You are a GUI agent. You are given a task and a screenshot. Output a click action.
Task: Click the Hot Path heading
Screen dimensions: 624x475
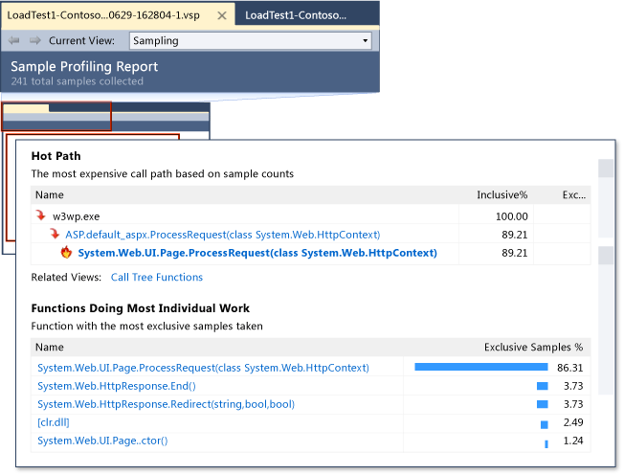tap(56, 156)
